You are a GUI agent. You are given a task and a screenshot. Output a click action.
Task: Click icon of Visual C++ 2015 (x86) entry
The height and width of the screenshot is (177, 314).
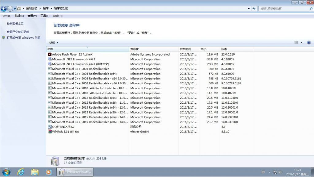pos(50,122)
